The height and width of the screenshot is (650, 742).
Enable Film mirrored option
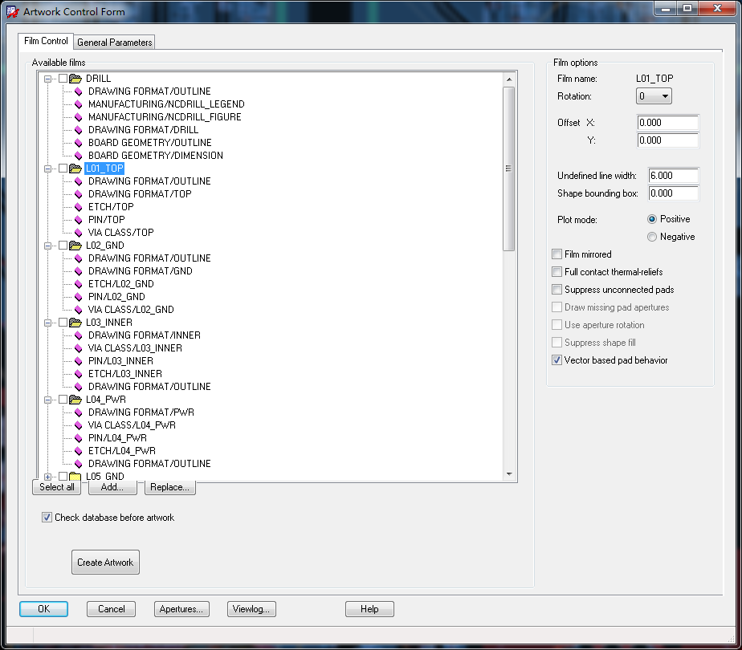[x=557, y=254]
